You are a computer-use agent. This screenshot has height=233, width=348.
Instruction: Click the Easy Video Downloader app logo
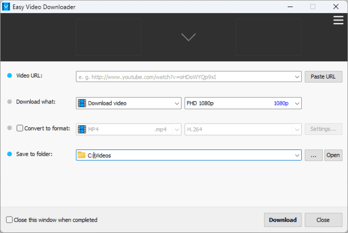6,6
